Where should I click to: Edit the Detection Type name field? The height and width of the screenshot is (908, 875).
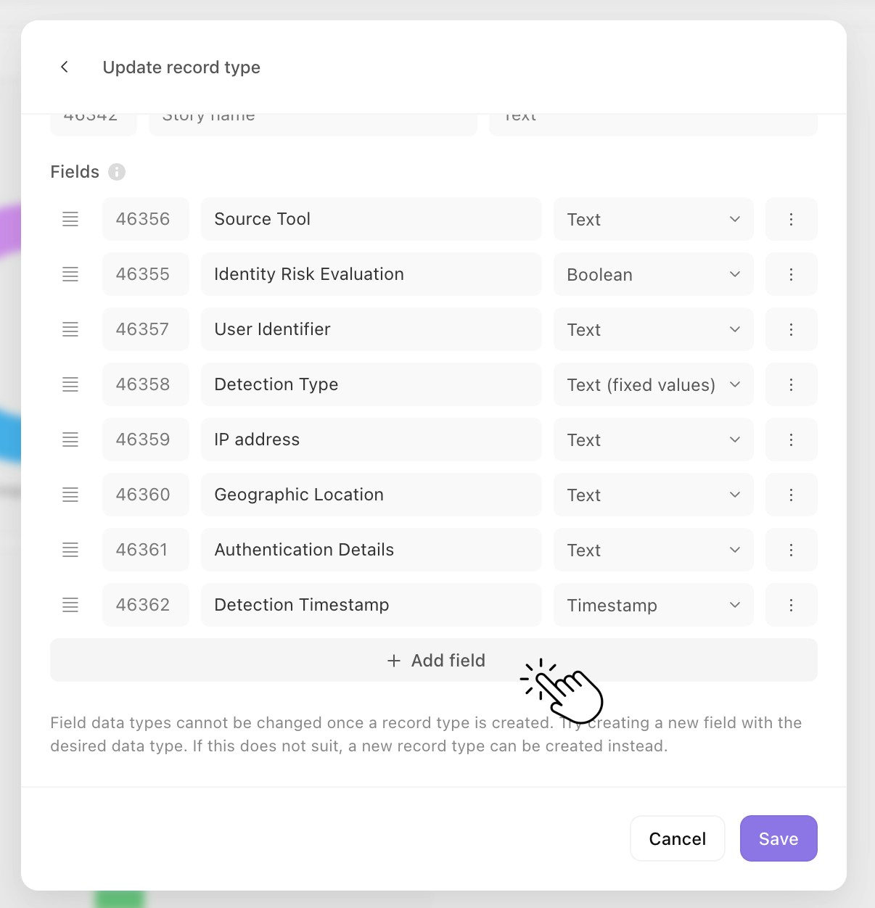pyautogui.click(x=371, y=384)
